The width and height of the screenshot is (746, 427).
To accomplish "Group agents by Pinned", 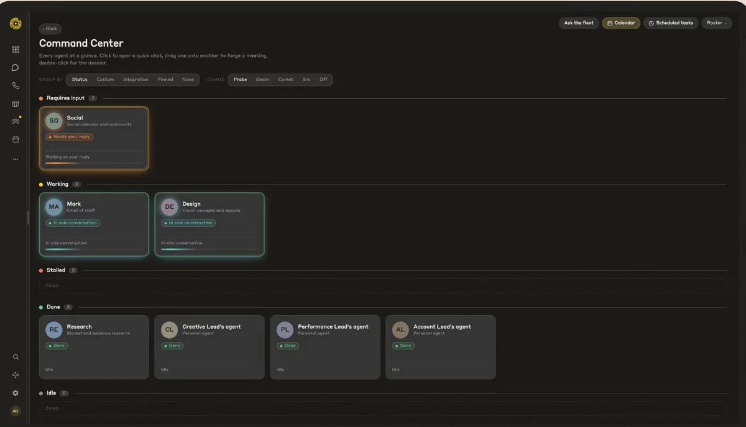I will click(x=165, y=80).
